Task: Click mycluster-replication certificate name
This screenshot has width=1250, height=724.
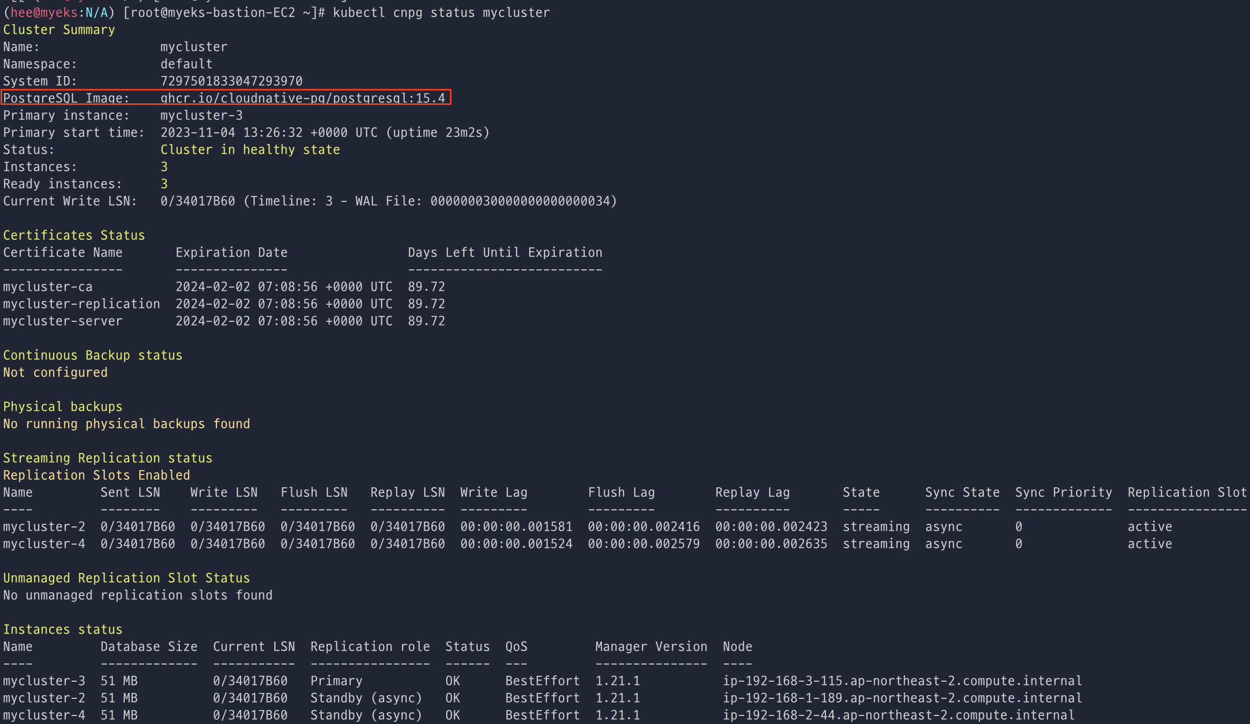Action: (81, 304)
